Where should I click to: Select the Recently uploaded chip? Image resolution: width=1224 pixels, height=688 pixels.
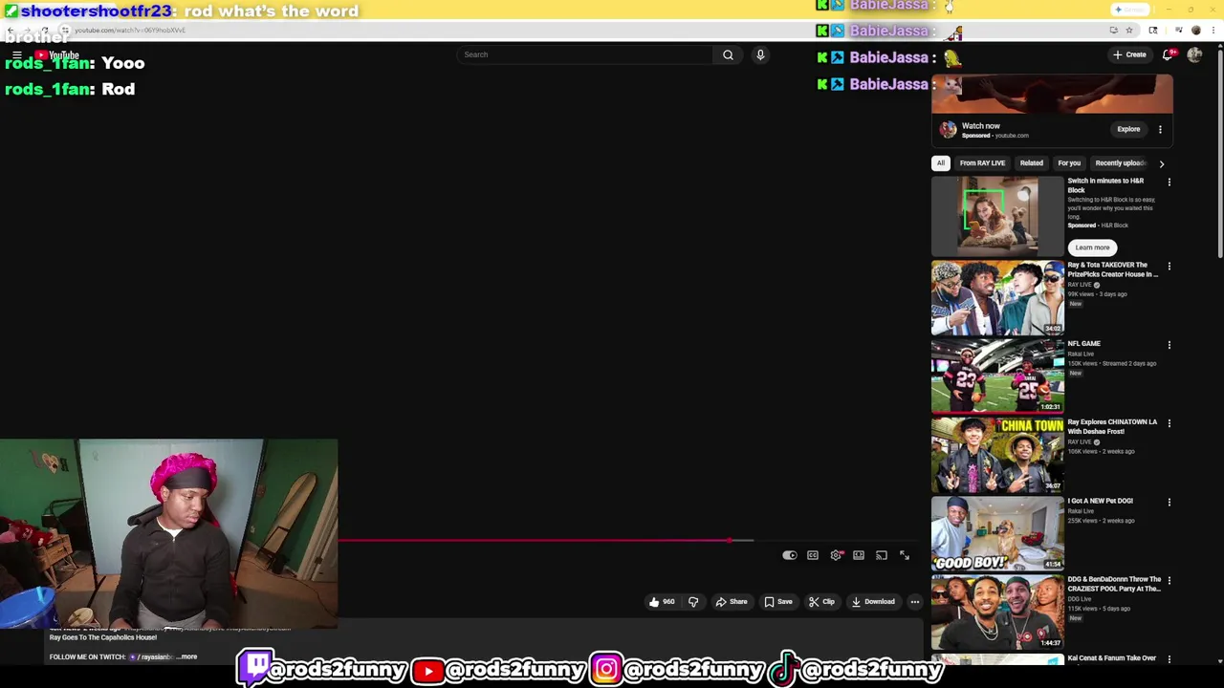1120,163
